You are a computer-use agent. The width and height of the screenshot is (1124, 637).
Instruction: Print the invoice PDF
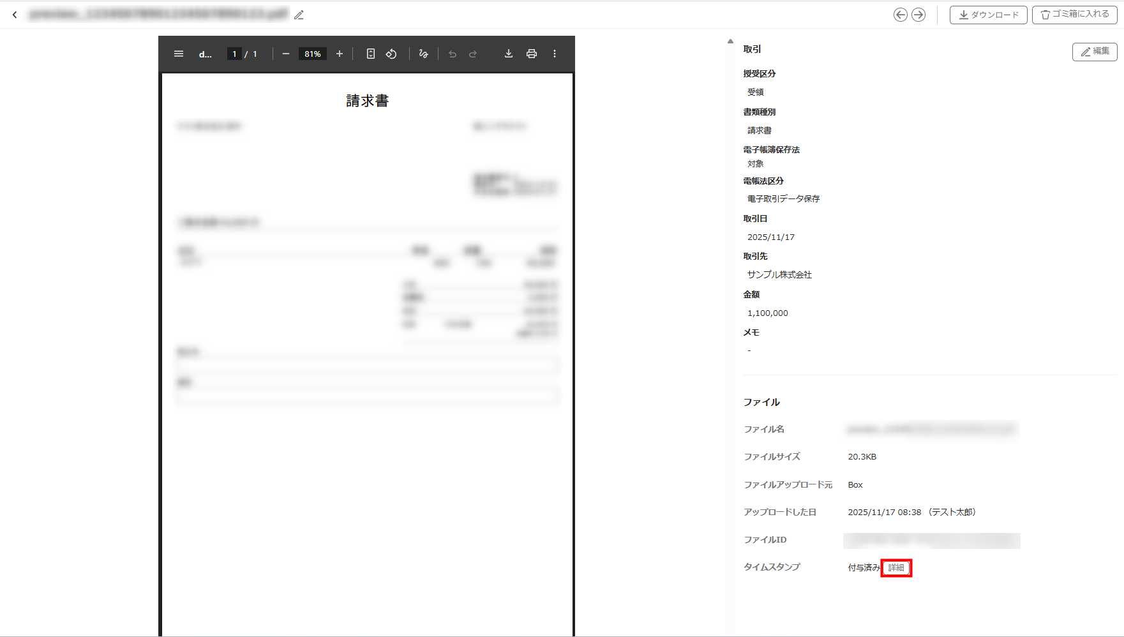click(532, 54)
